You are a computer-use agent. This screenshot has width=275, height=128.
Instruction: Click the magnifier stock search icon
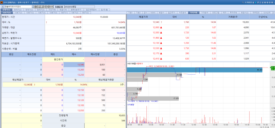[38, 7]
